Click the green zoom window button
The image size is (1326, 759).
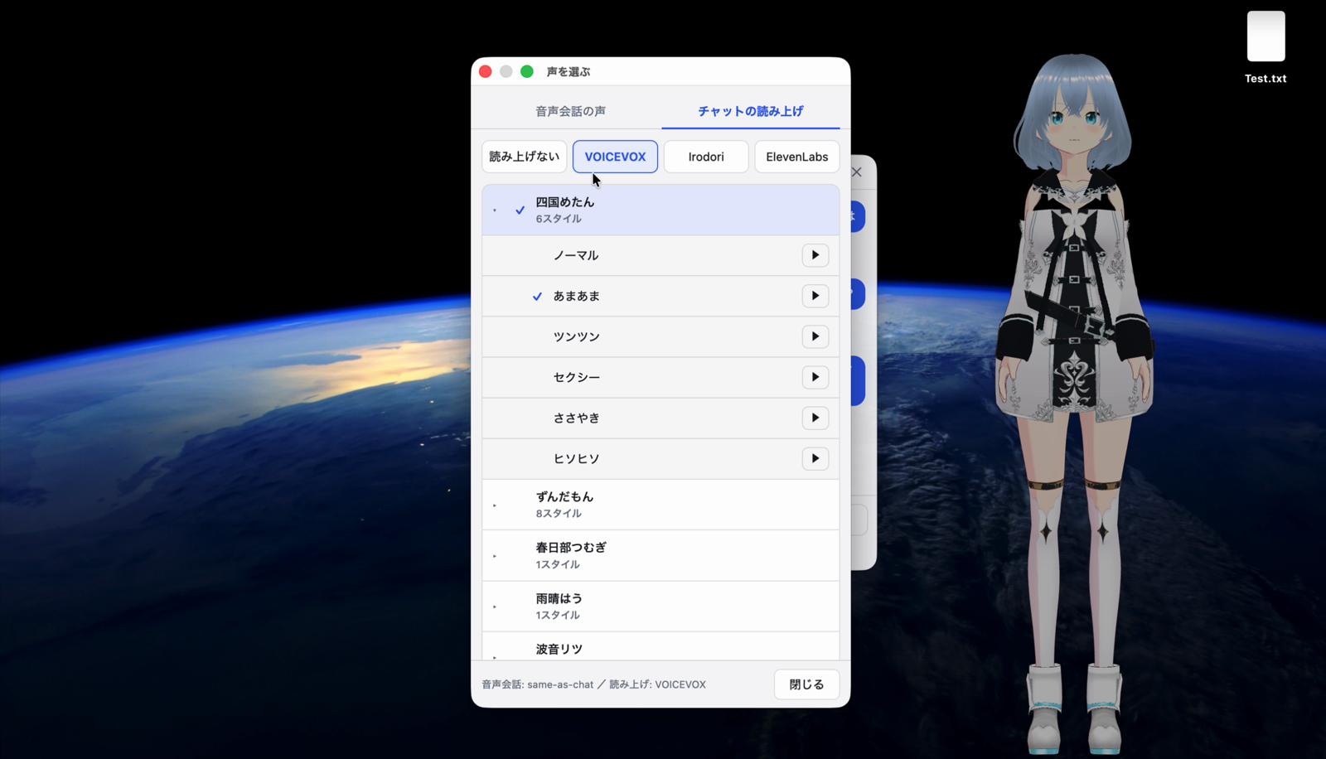(x=527, y=71)
